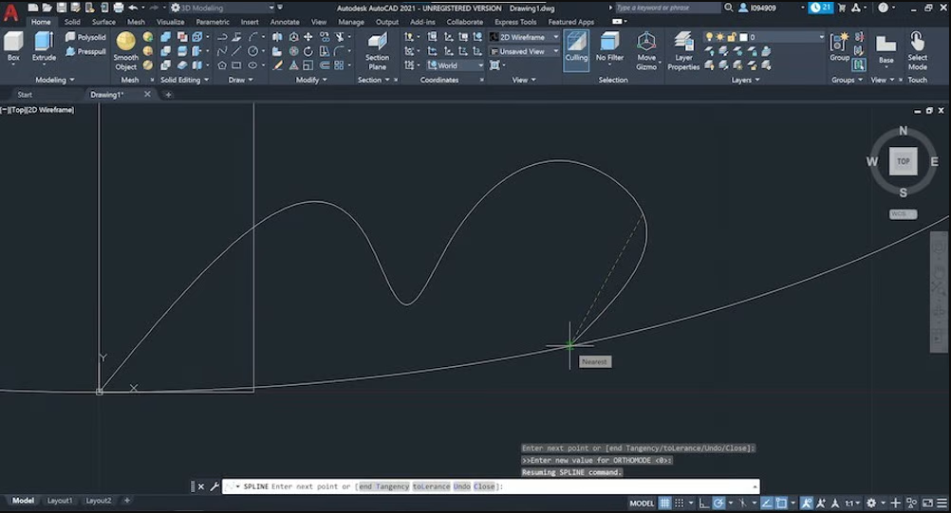Click the Layer Properties button
951x513 pixels.
pyautogui.click(x=683, y=51)
